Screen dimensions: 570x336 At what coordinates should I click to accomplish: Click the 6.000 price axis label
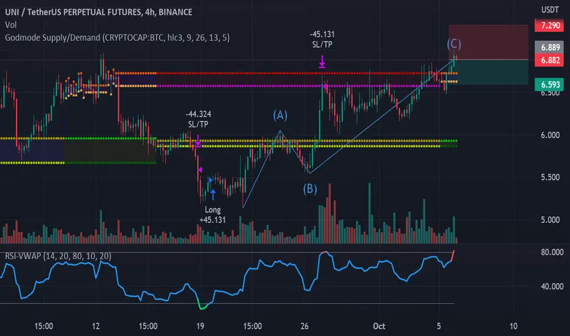point(550,135)
